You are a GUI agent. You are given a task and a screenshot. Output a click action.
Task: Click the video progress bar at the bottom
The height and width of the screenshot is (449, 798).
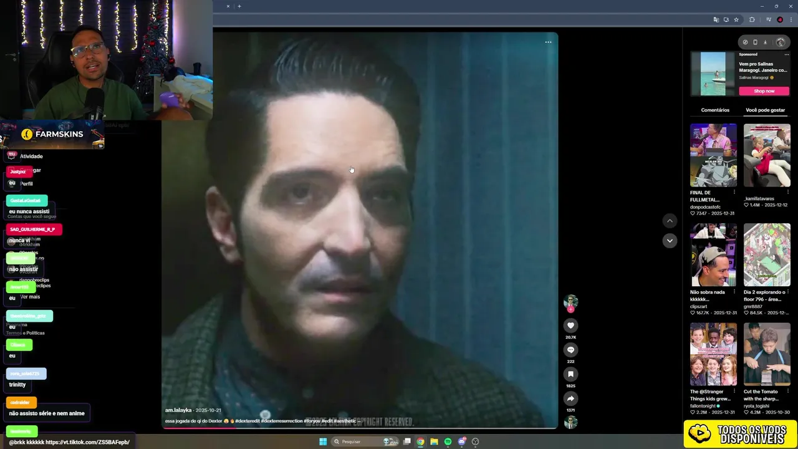coord(360,428)
